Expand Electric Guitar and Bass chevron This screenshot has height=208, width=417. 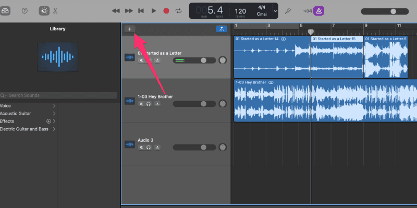(x=54, y=129)
